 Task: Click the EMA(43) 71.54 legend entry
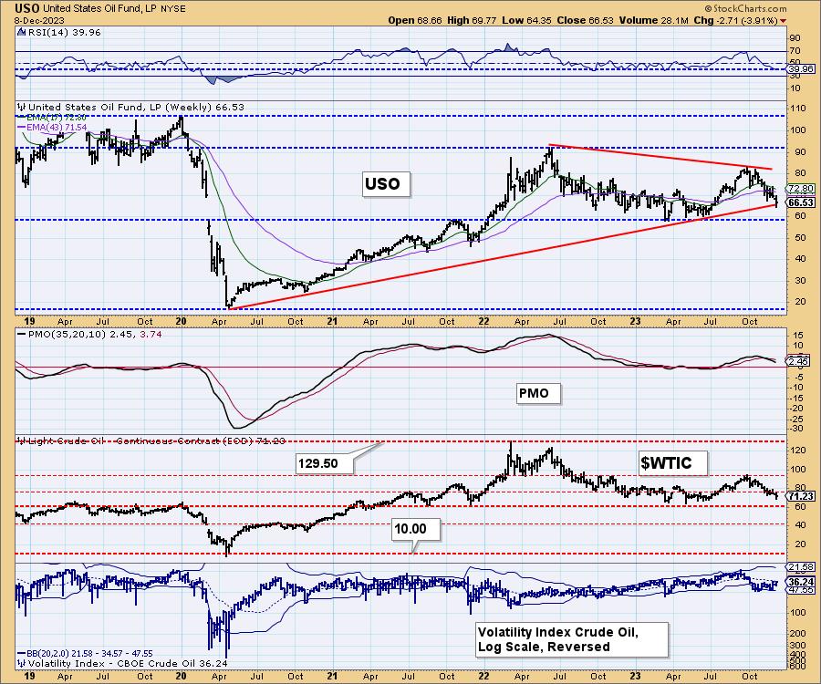coord(52,127)
